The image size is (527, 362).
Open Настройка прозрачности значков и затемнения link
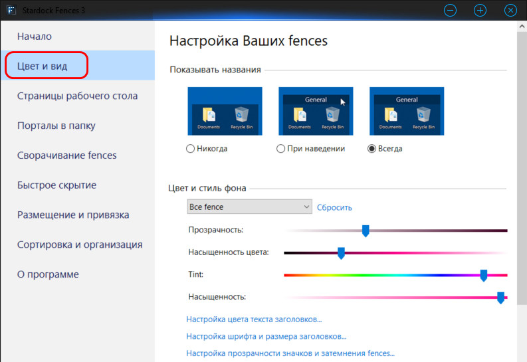click(290, 353)
